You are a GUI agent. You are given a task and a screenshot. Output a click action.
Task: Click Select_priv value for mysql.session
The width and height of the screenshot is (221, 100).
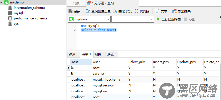point(140,85)
